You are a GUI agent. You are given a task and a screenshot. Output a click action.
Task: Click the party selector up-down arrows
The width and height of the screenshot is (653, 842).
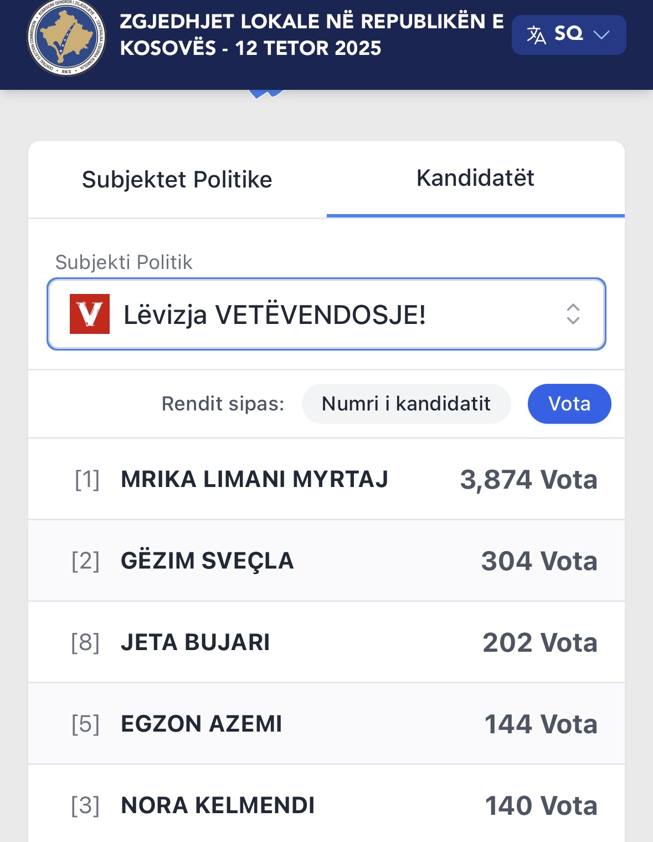pos(573,314)
